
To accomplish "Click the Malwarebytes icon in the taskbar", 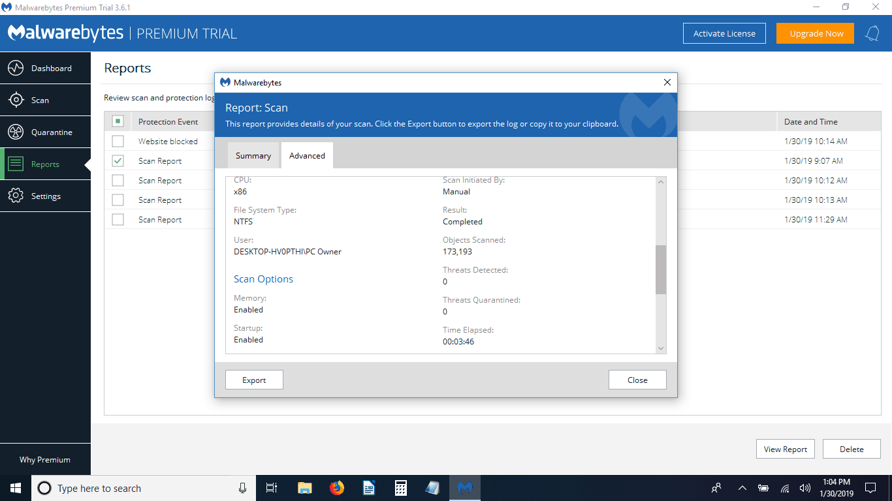I will [465, 488].
